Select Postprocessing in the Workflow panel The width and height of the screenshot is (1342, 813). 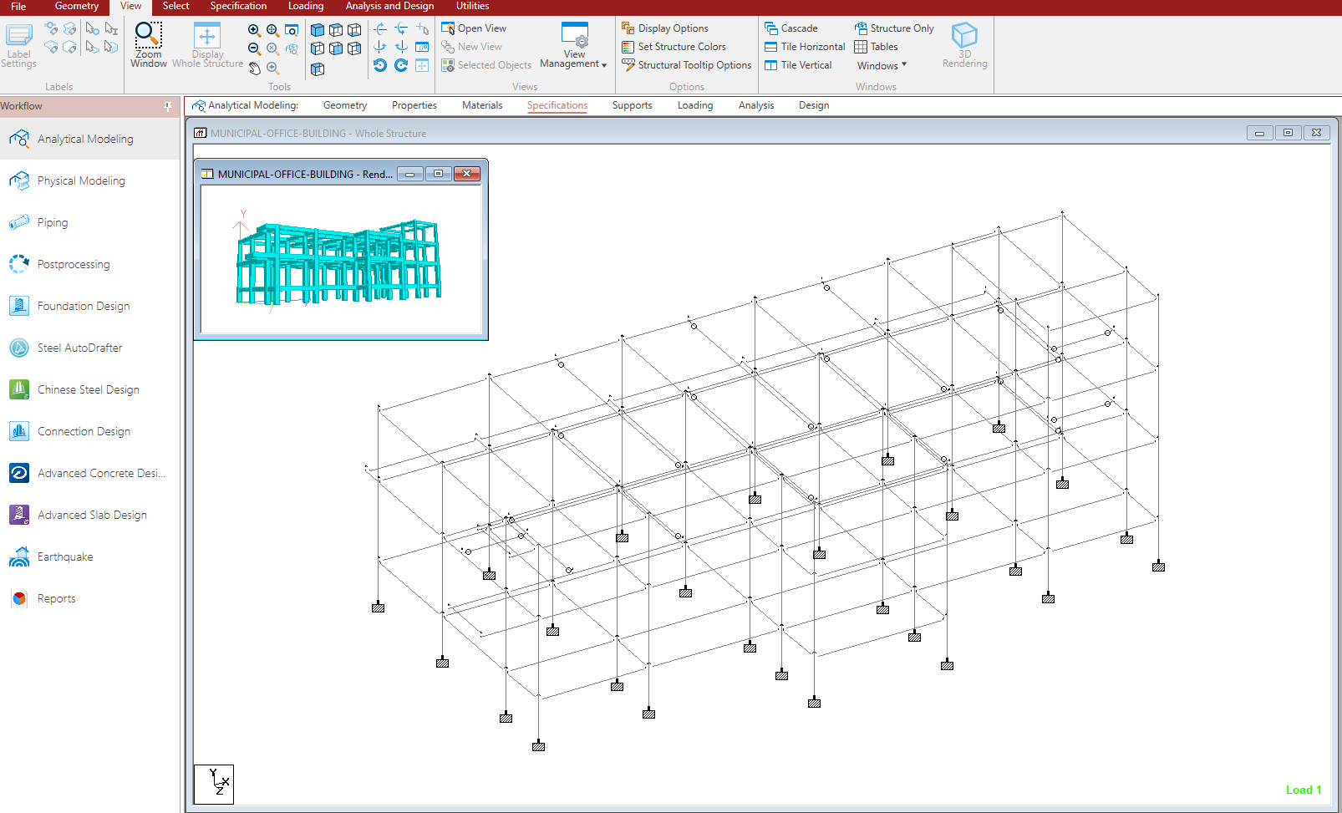[74, 264]
